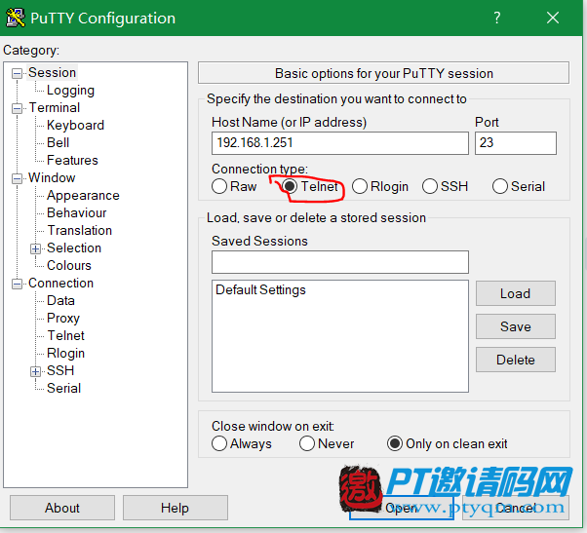587x533 pixels.
Task: Open the Connection category
Action: [60, 284]
